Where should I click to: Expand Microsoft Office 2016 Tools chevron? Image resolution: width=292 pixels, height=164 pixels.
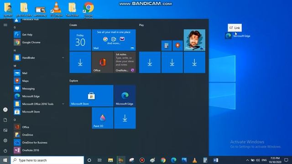tap(63, 104)
